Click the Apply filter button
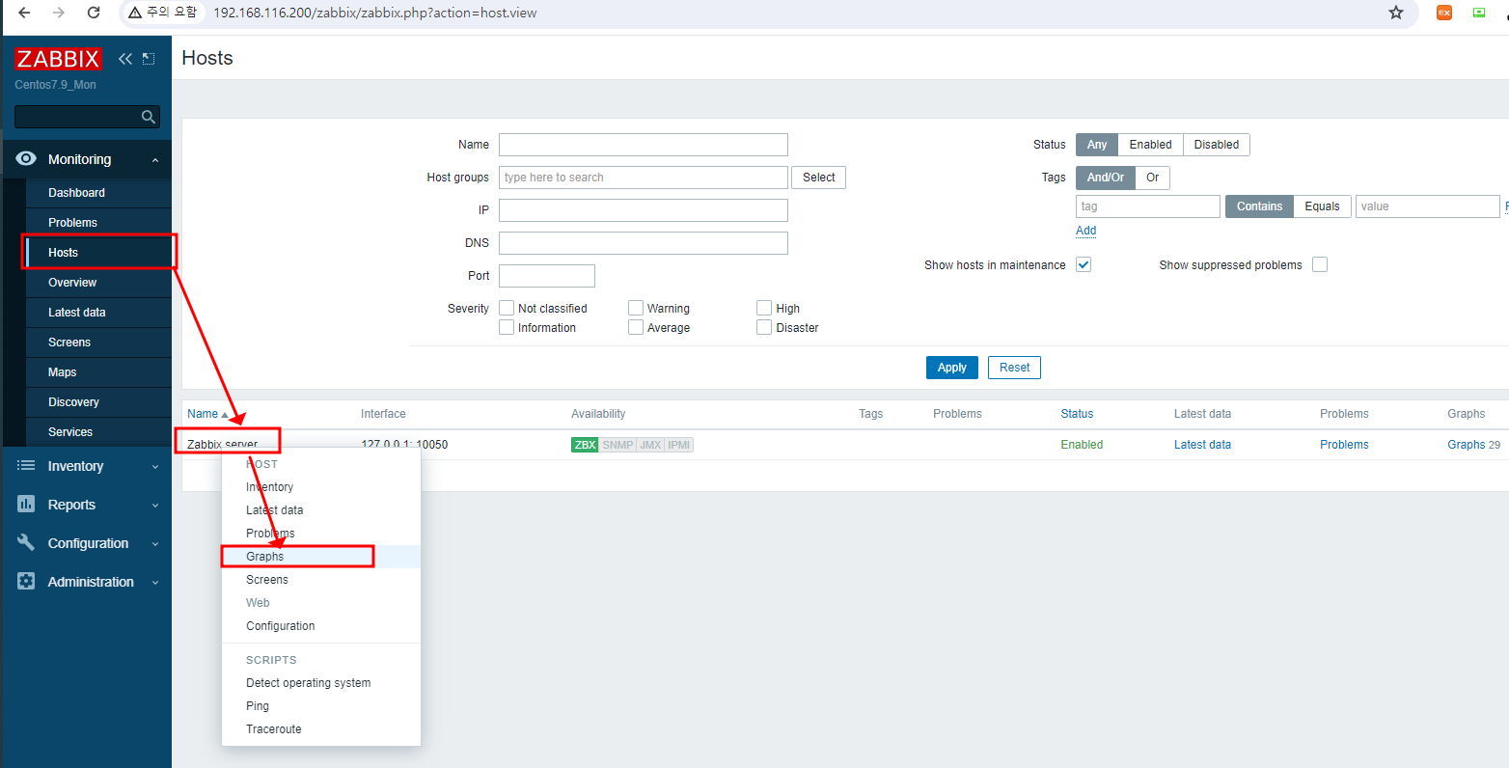1509x768 pixels. point(952,368)
